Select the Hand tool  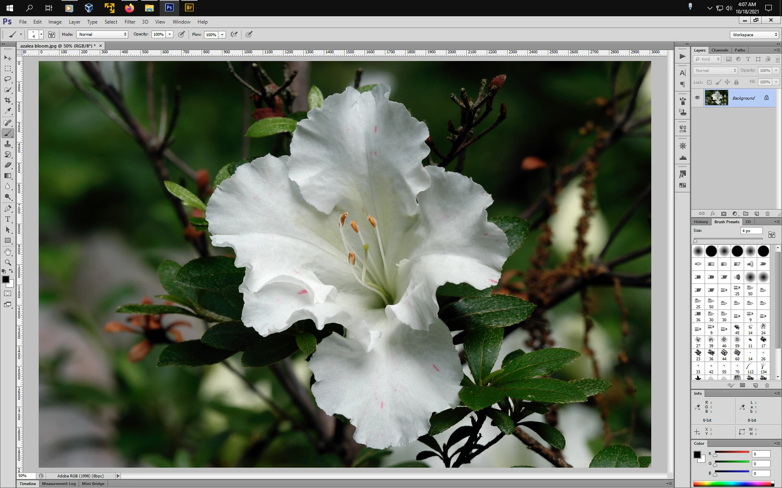click(8, 252)
